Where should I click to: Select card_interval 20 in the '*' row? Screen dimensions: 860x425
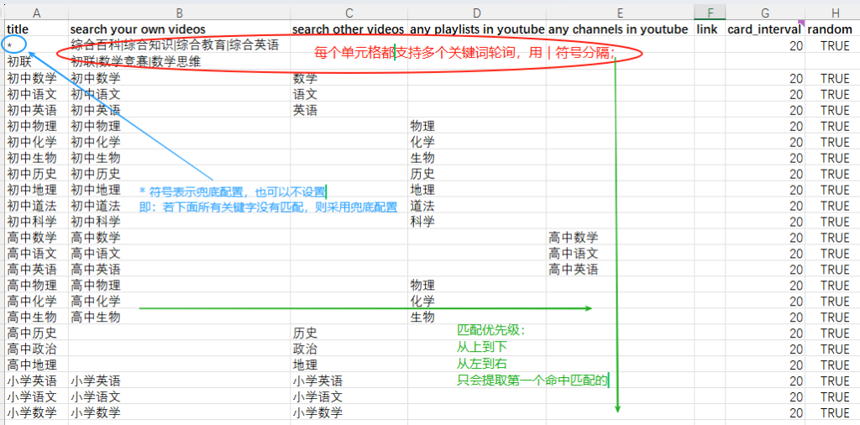(766, 46)
